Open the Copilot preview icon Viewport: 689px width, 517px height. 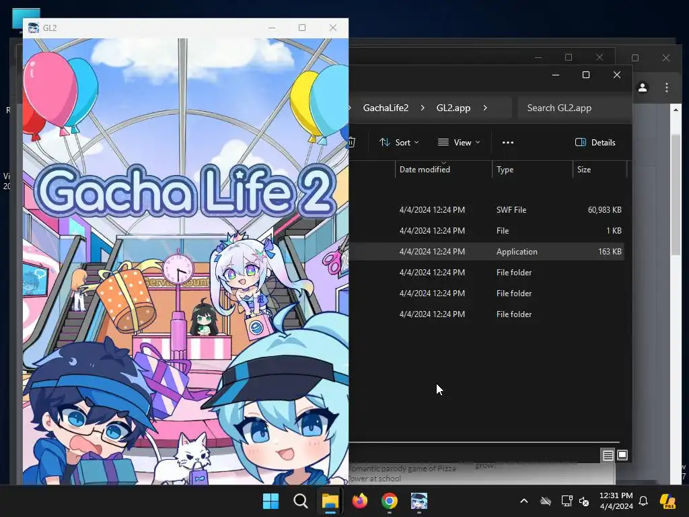(x=667, y=501)
